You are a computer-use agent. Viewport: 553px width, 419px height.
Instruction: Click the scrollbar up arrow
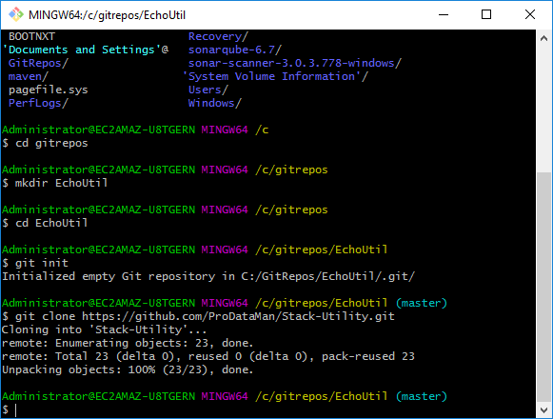point(543,38)
